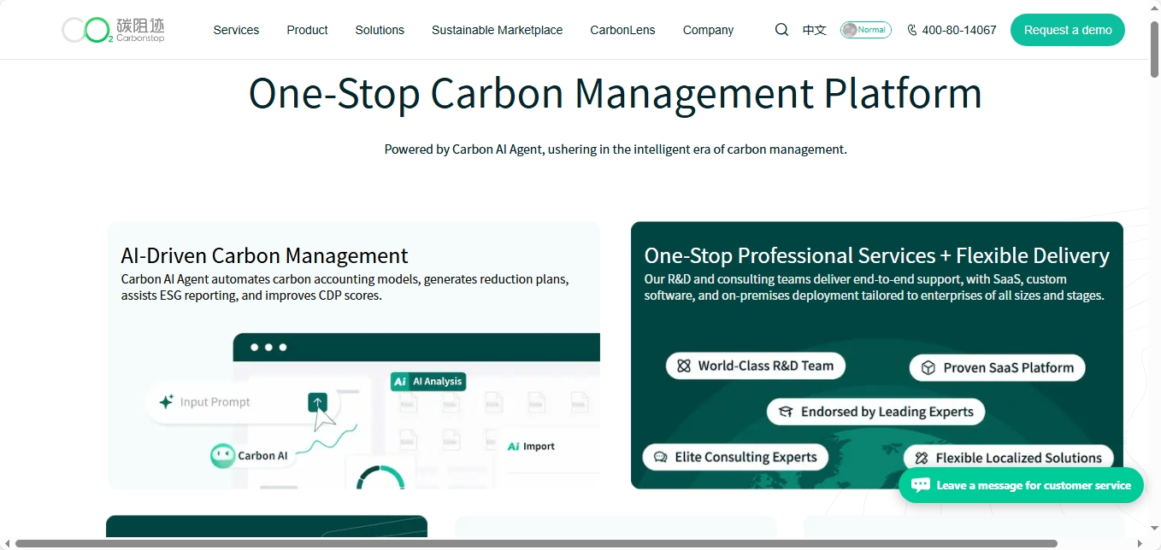Click the phone icon beside 400-80-14067
Image resolution: width=1161 pixels, height=550 pixels.
click(x=912, y=30)
